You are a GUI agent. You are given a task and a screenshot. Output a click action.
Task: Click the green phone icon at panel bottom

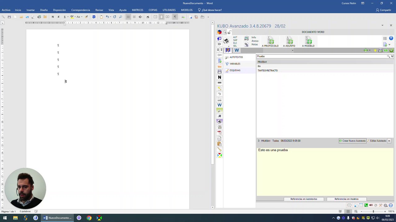[366, 205]
